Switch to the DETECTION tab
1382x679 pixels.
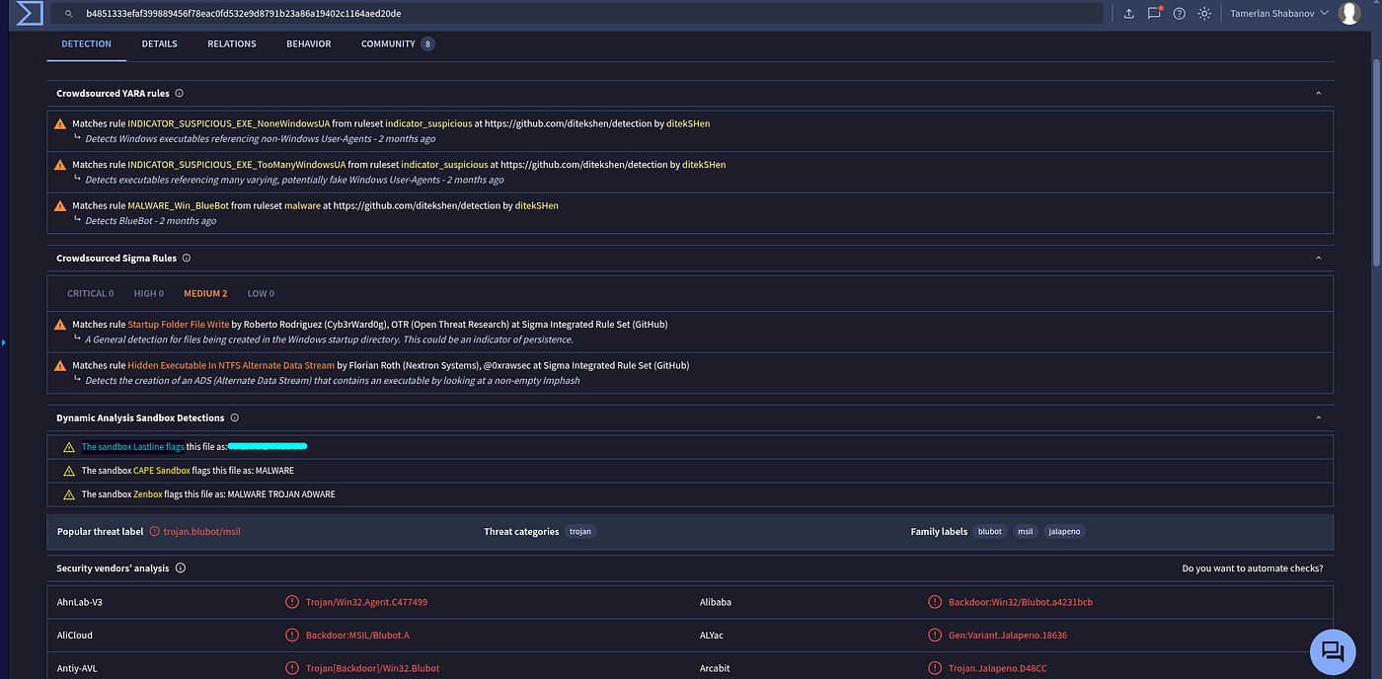(x=86, y=44)
